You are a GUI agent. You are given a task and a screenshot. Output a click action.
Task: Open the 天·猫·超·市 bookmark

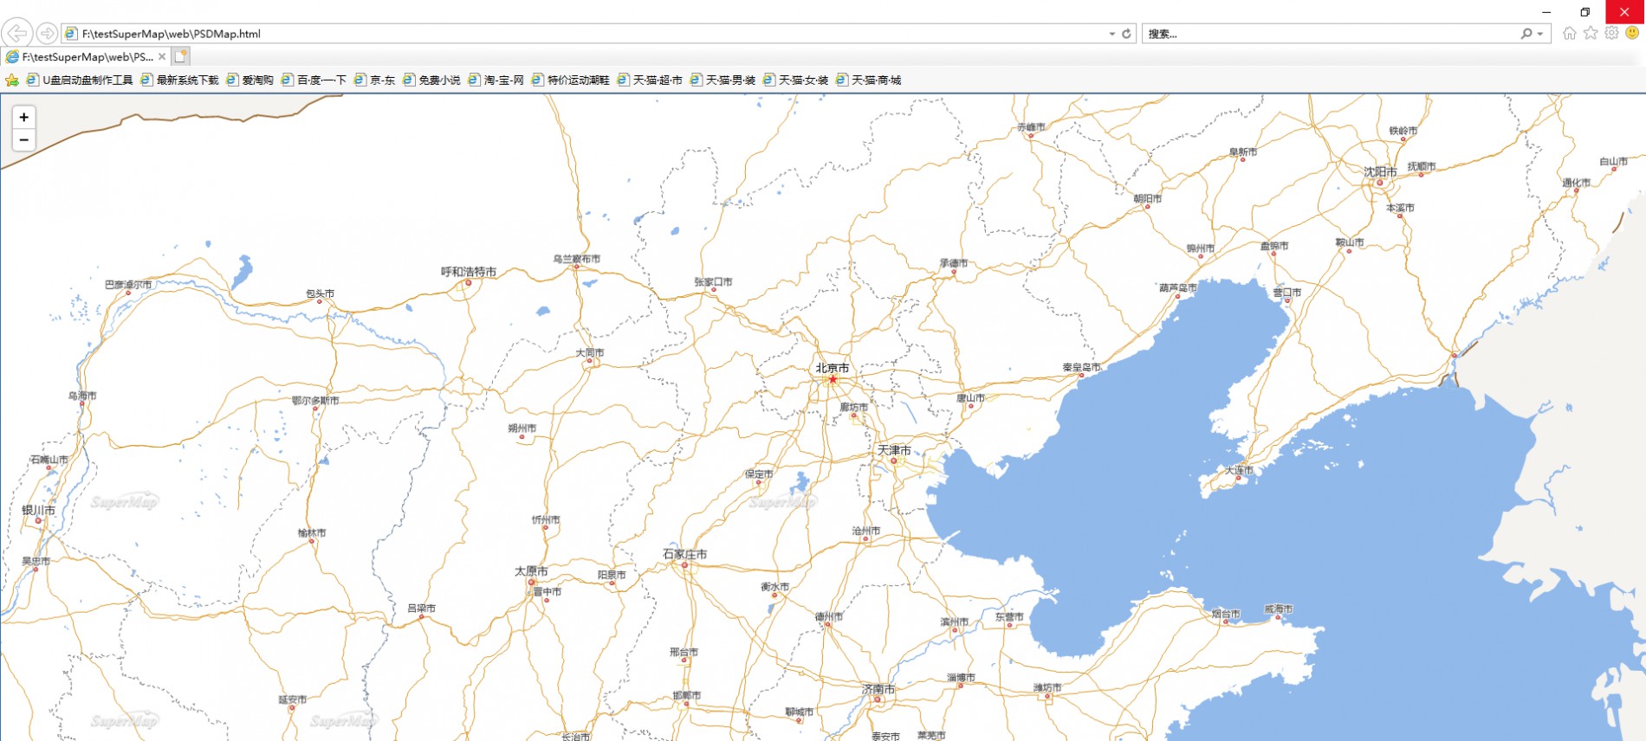coord(650,80)
